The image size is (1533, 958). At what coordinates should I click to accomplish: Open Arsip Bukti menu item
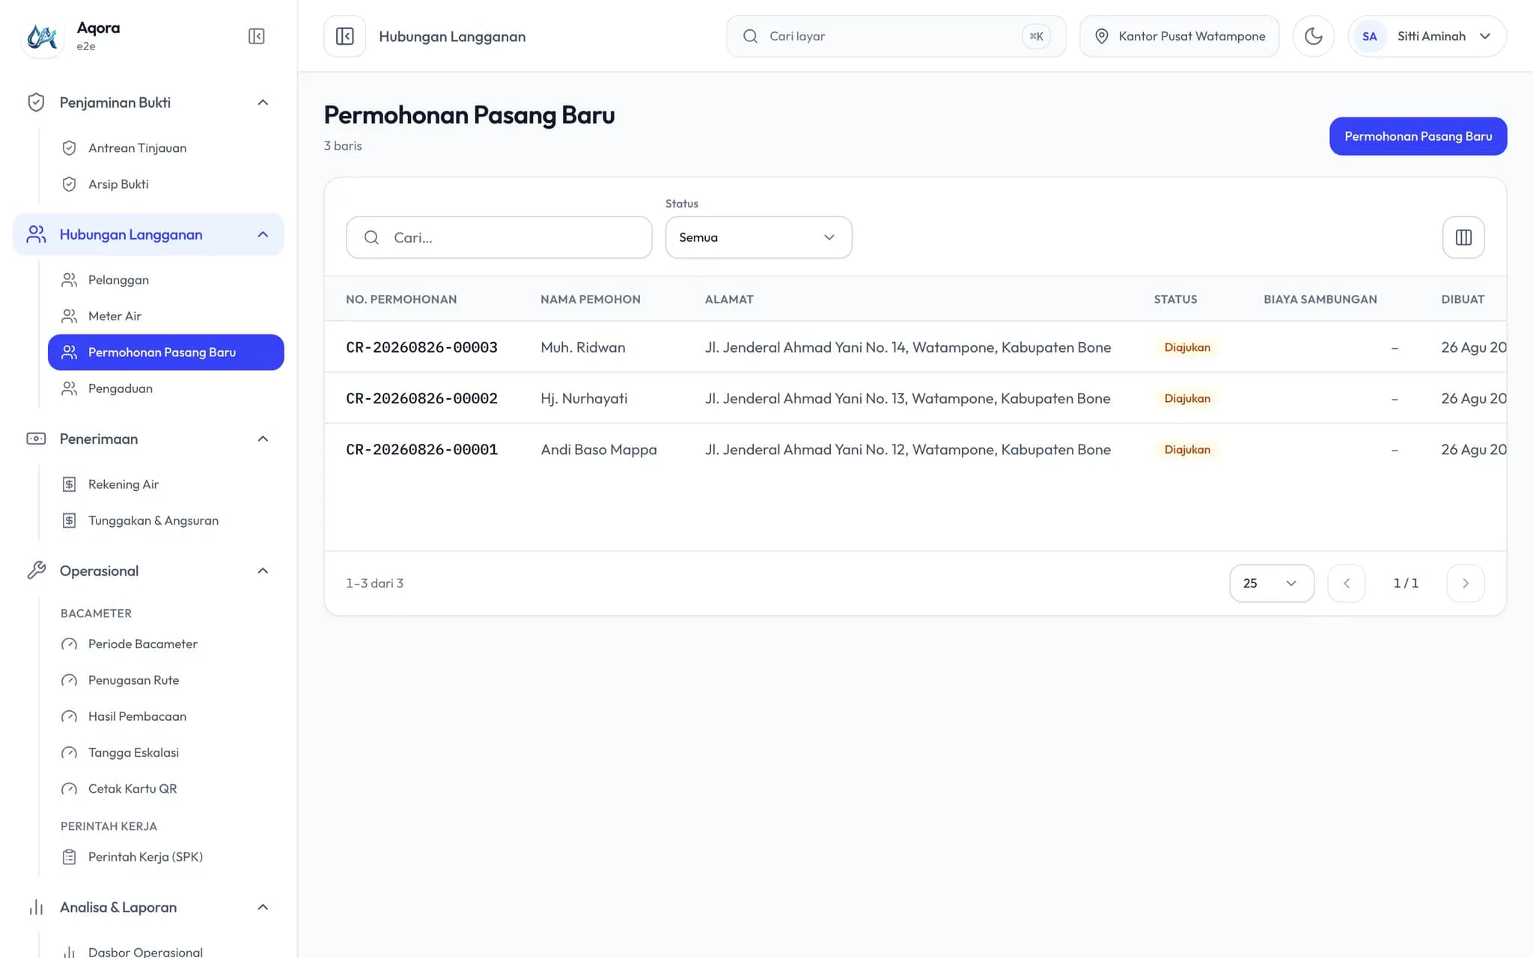(166, 184)
